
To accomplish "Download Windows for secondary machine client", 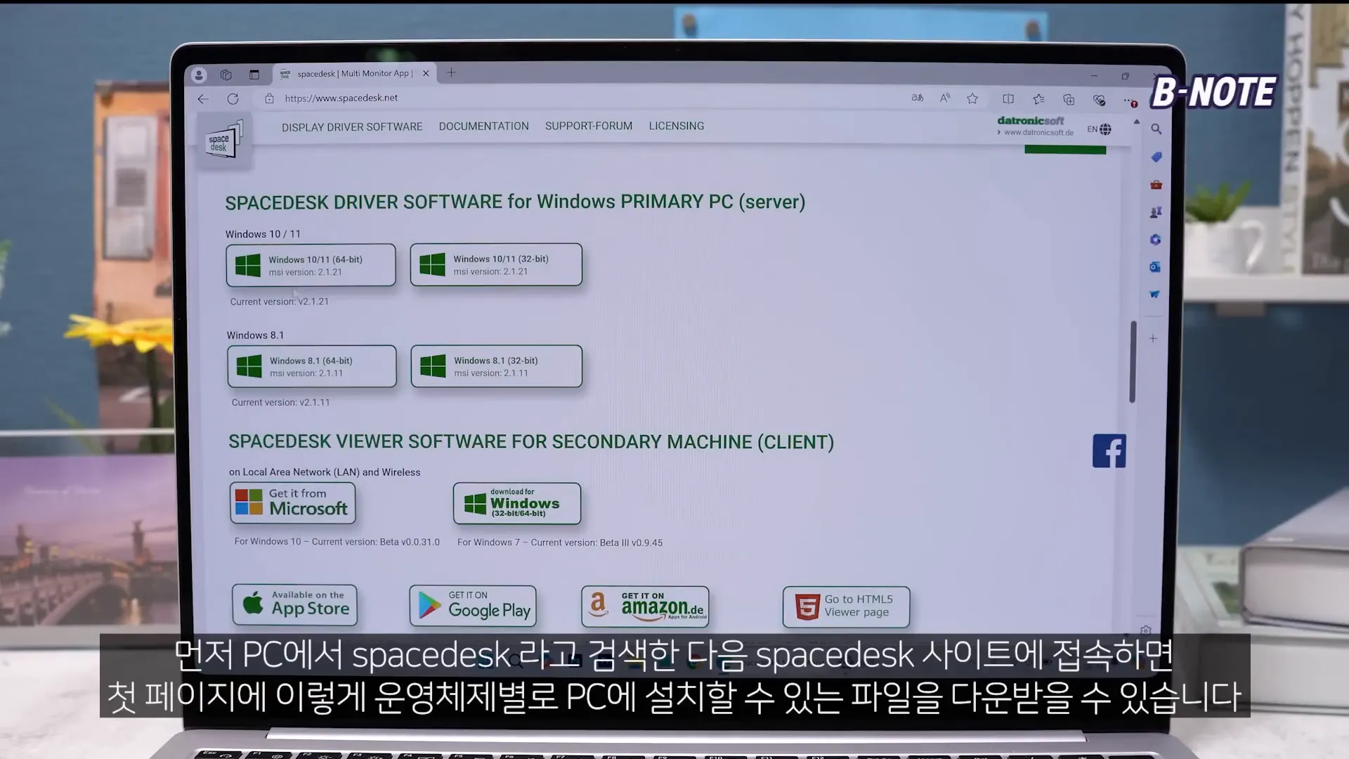I will (x=516, y=502).
